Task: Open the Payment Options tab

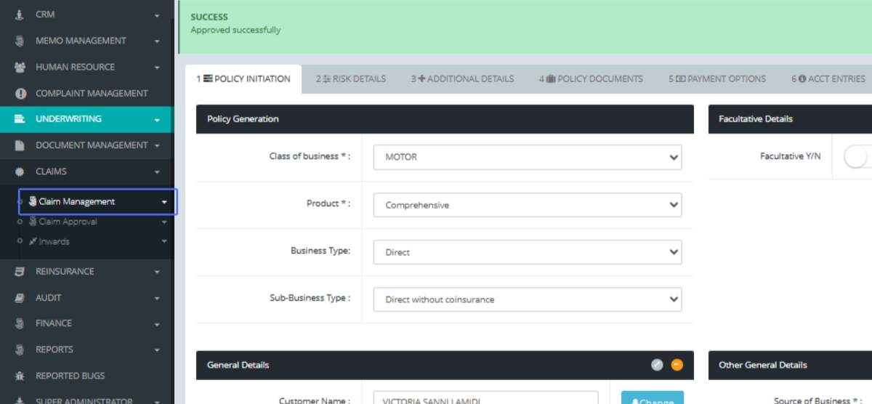Action: tap(717, 78)
